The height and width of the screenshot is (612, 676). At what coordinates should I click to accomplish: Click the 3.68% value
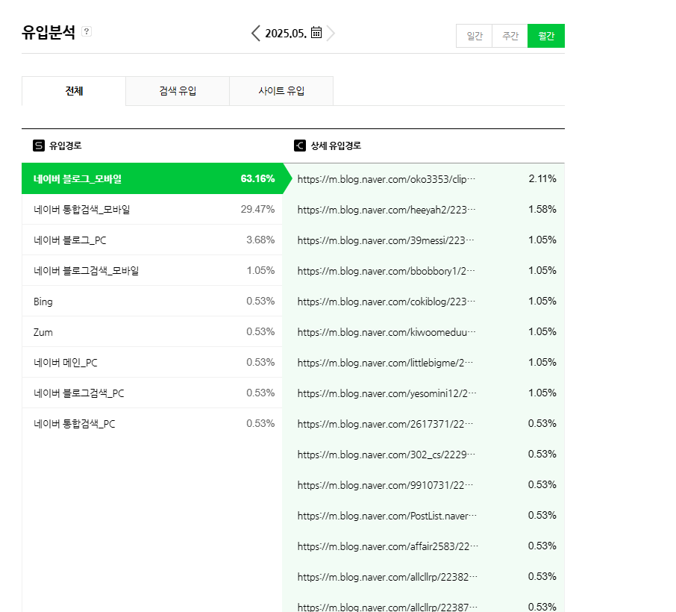point(260,240)
